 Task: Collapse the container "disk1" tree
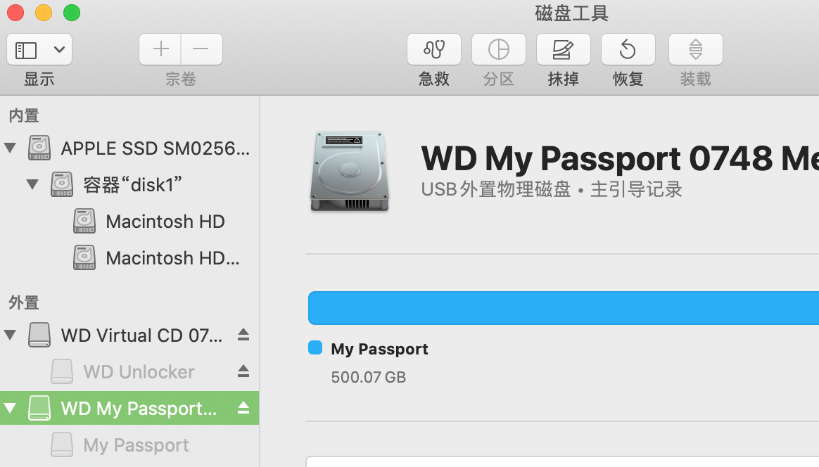(32, 184)
